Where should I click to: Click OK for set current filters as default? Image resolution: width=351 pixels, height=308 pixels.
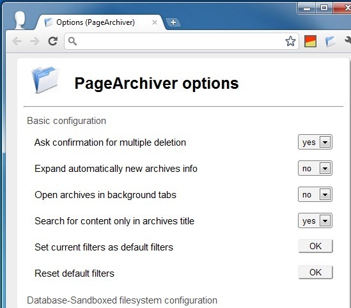315,246
